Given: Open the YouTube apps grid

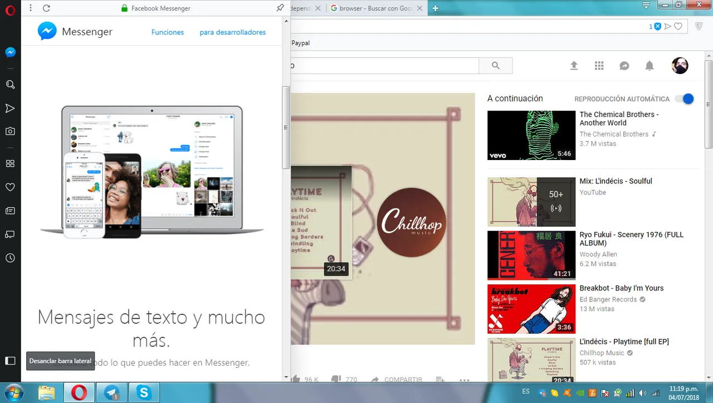Looking at the screenshot, I should tap(599, 66).
